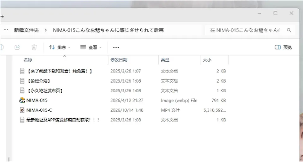303x162 pixels.
Task: Click date 2025/3/26 1:07
Action: pos(126,71)
